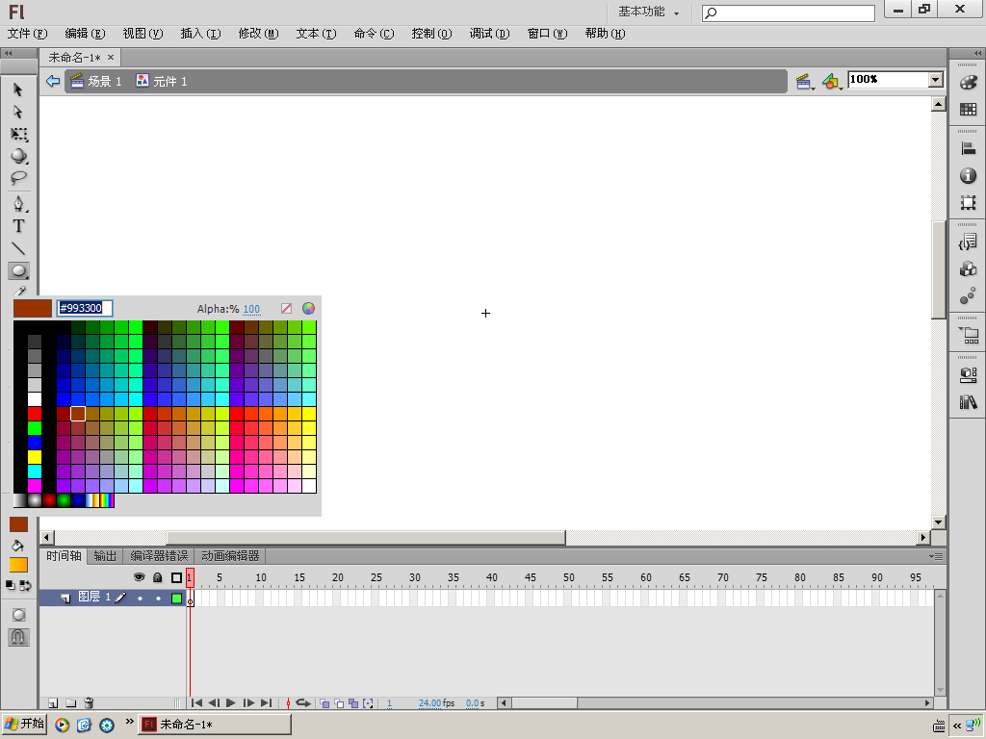Click the no color slashed button

286,309
